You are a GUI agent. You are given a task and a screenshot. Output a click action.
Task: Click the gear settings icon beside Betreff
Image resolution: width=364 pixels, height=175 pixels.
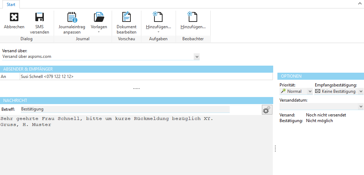(267, 110)
